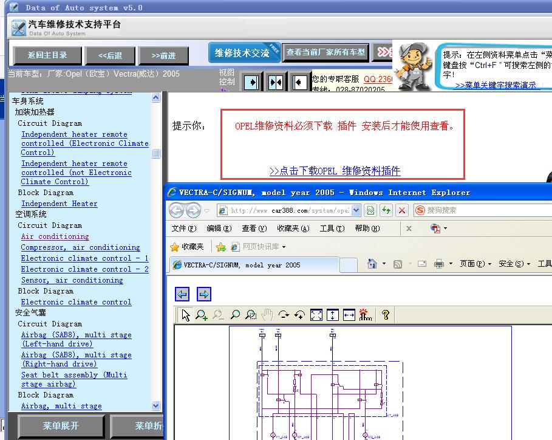Open the 文件(F) menu
The width and height of the screenshot is (552, 440).
tap(184, 229)
